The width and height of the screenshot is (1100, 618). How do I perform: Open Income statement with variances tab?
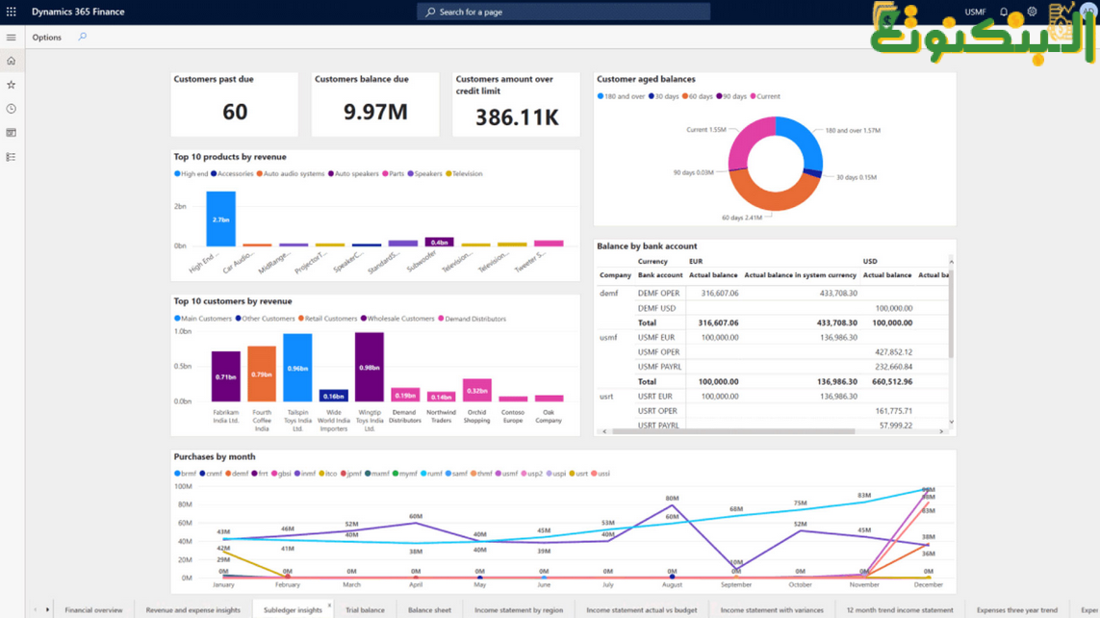(x=772, y=609)
